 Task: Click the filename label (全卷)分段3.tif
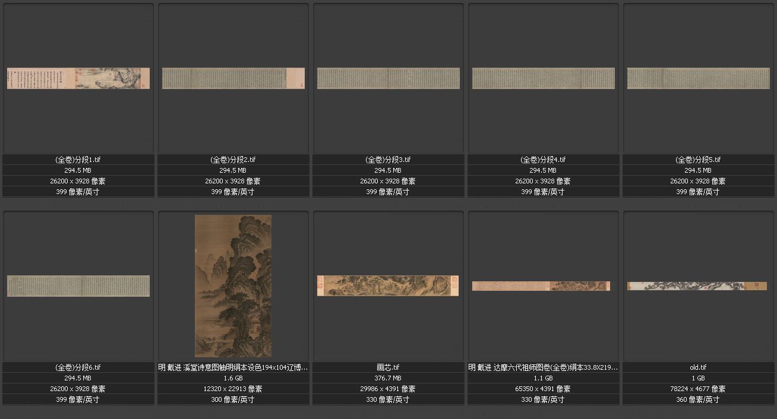389,160
